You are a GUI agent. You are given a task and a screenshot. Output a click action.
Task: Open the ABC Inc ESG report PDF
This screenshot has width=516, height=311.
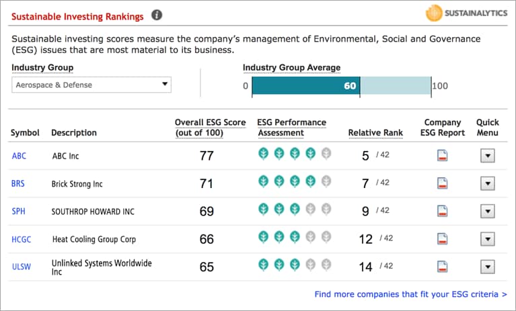pos(443,156)
